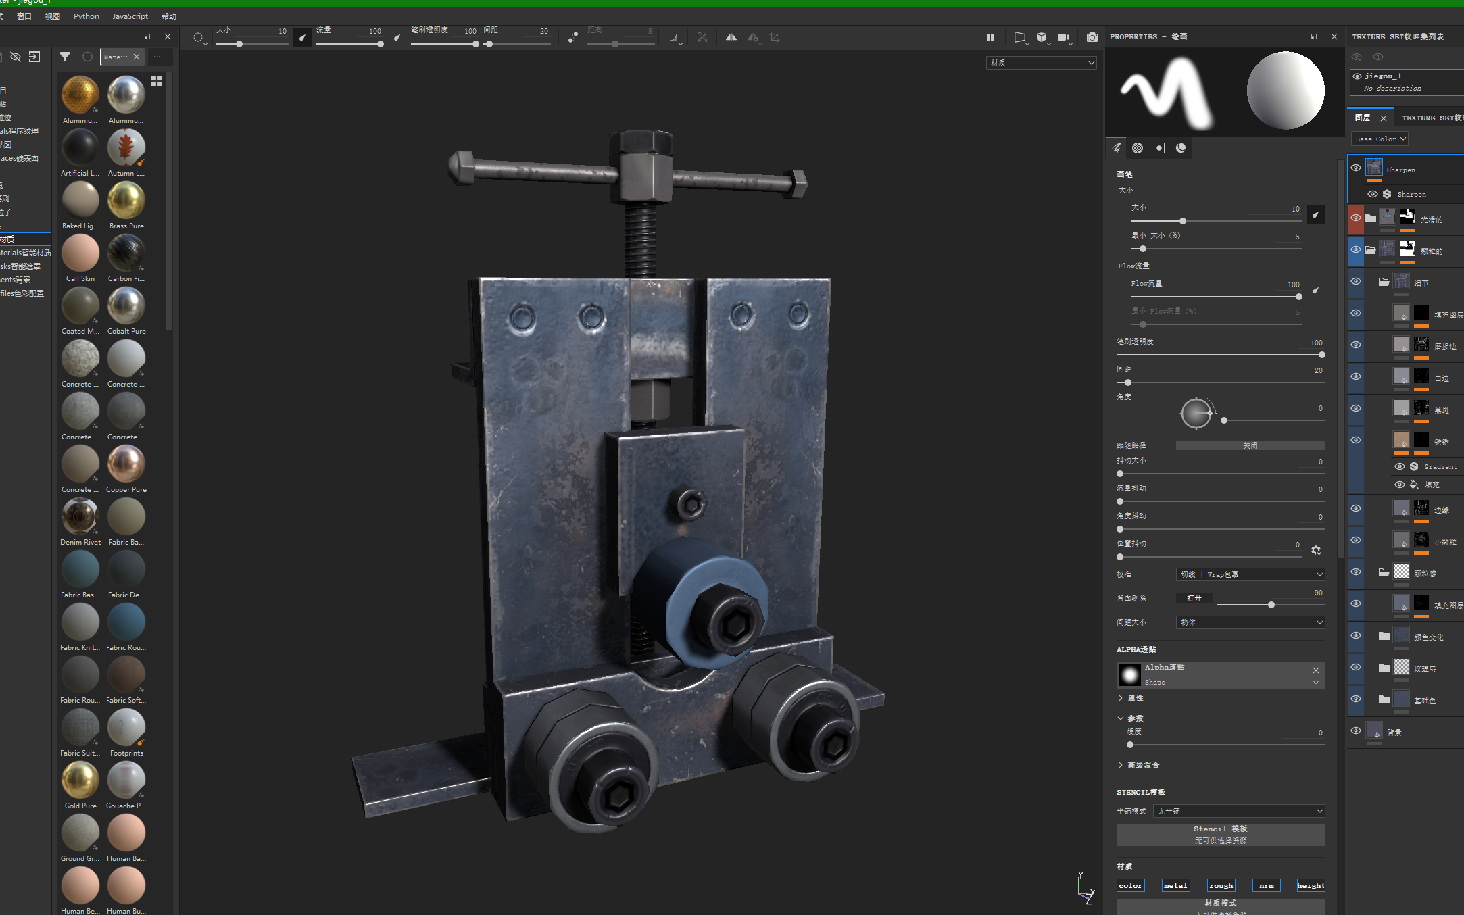Click the filter funnel icon in the shelf
The image size is (1464, 915).
[65, 57]
